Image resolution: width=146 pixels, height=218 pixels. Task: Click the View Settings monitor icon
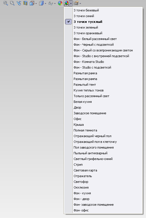[76, 3]
